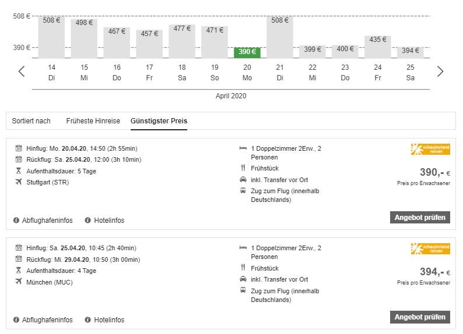
Task: Select the 508 € bar for Tuesday 21
Action: pos(280,37)
